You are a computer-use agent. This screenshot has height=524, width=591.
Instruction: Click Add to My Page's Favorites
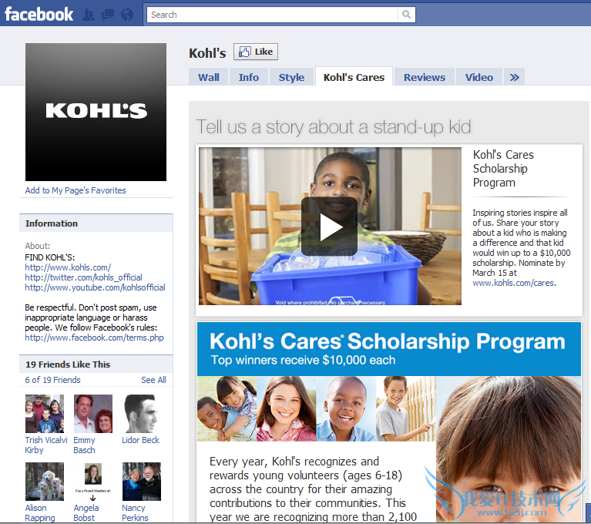(76, 190)
